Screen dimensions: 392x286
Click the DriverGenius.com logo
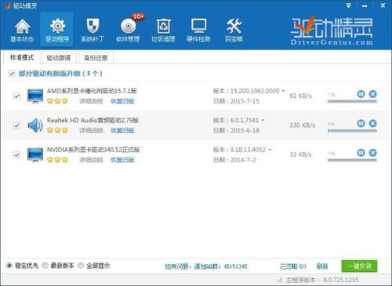click(x=332, y=31)
